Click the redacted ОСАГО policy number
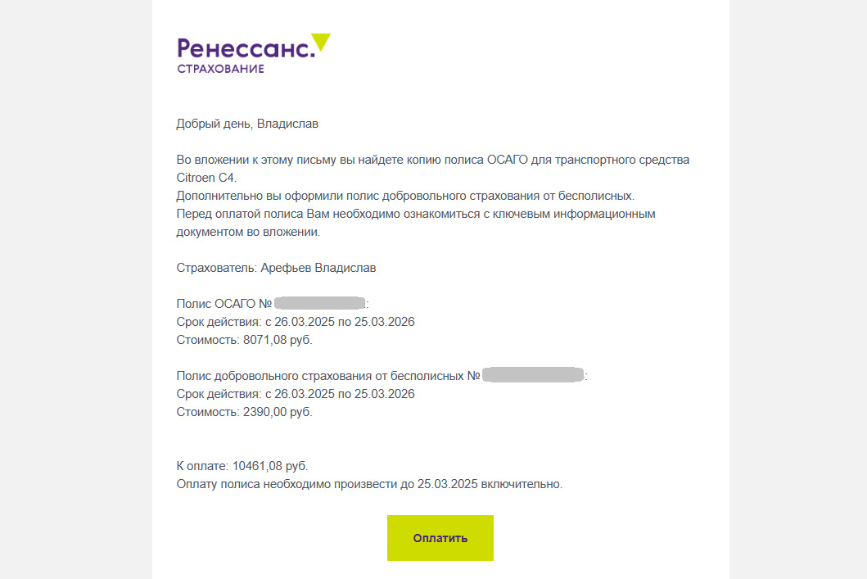Image resolution: width=867 pixels, height=579 pixels. tap(319, 304)
